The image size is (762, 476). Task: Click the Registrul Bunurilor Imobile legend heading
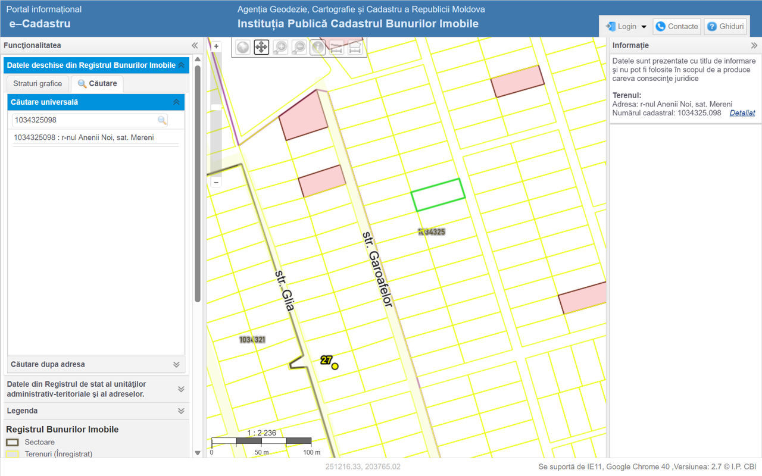click(x=63, y=430)
